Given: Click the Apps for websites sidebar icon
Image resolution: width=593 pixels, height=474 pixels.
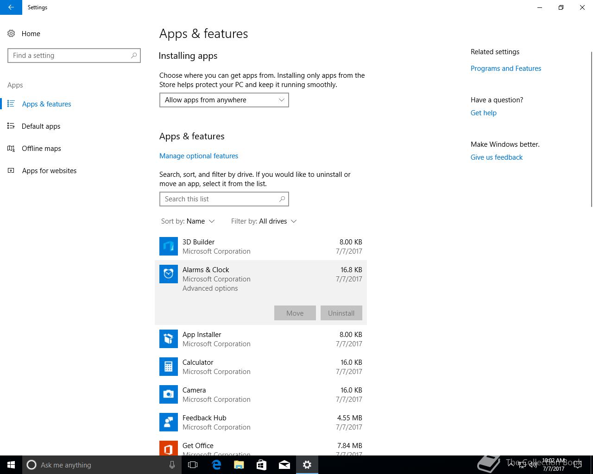Looking at the screenshot, I should click(x=11, y=170).
